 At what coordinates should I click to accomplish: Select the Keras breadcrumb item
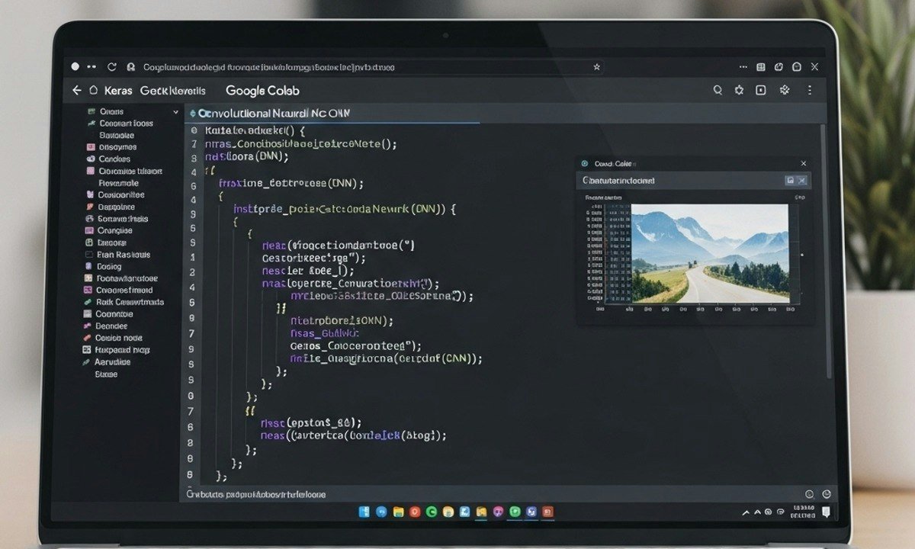[x=118, y=91]
